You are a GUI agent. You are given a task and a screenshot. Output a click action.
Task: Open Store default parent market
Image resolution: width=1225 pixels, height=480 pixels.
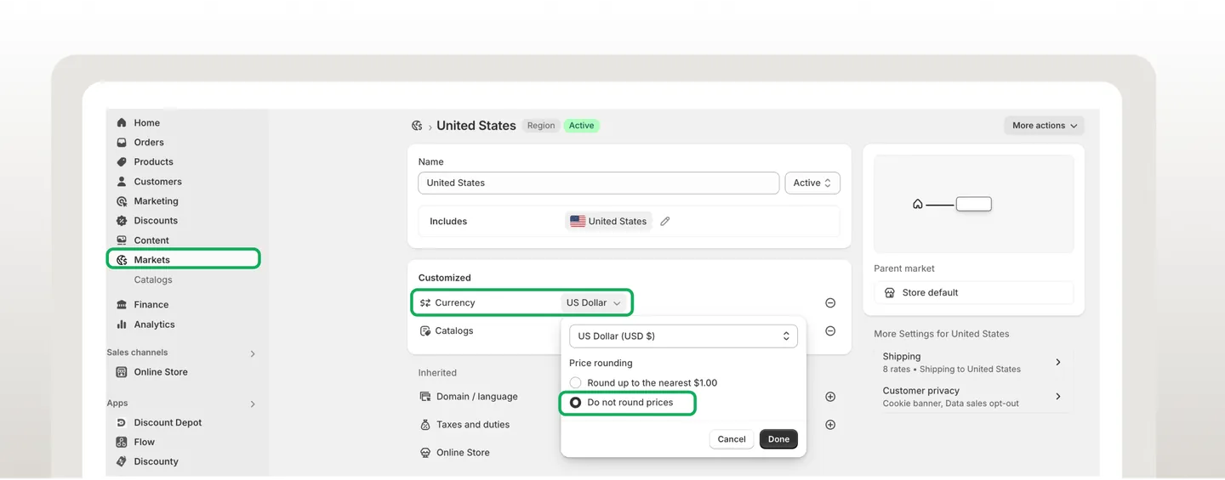click(x=974, y=293)
